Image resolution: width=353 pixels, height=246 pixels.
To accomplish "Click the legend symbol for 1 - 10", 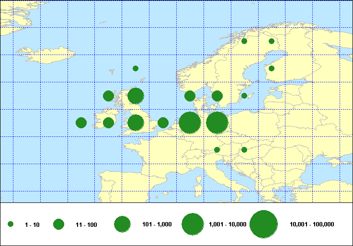I will click(x=11, y=224).
